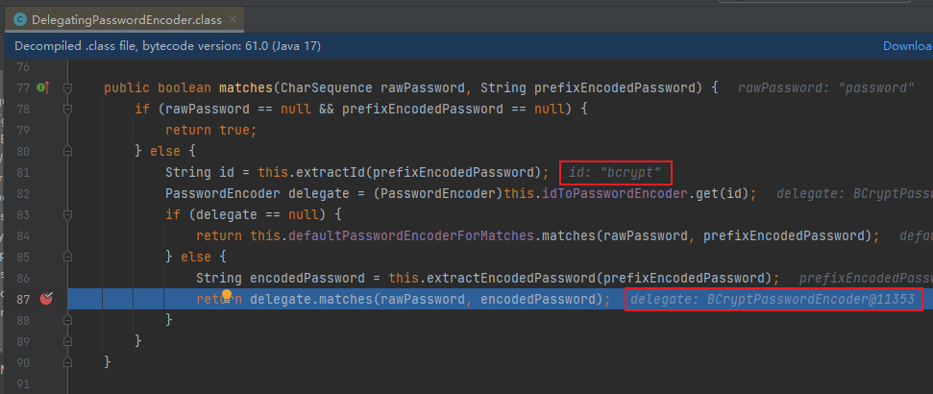
Task: Collapse the delegate null check at line 83
Action: (67, 214)
